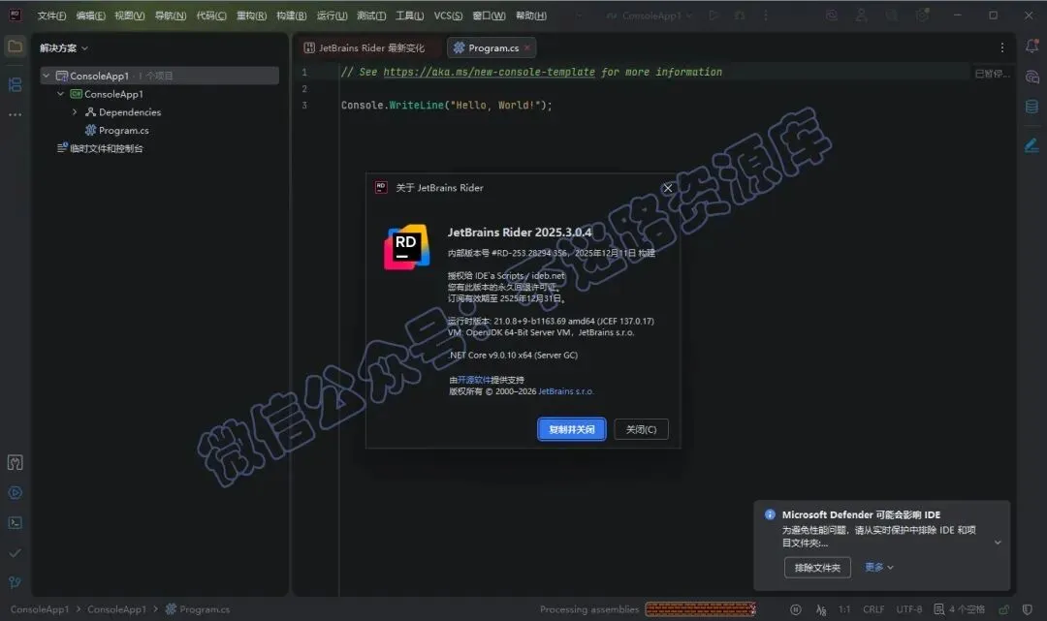Open the 文件(F) menu

click(x=51, y=16)
